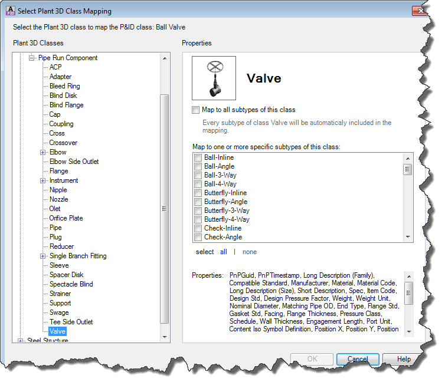
Task: Click the OK button
Action: pyautogui.click(x=312, y=359)
